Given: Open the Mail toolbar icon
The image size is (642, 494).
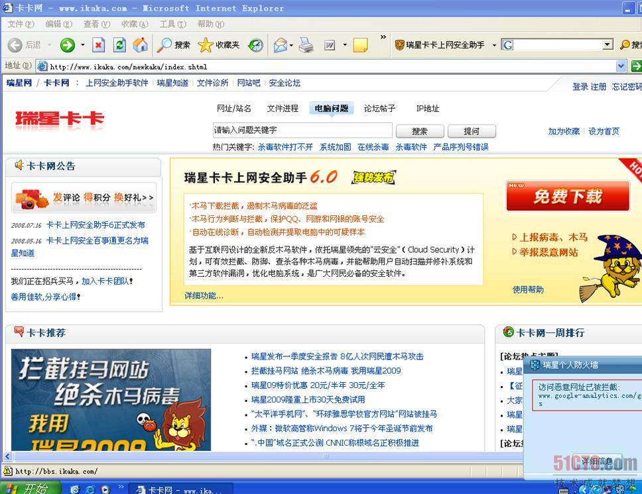Looking at the screenshot, I should [280, 45].
